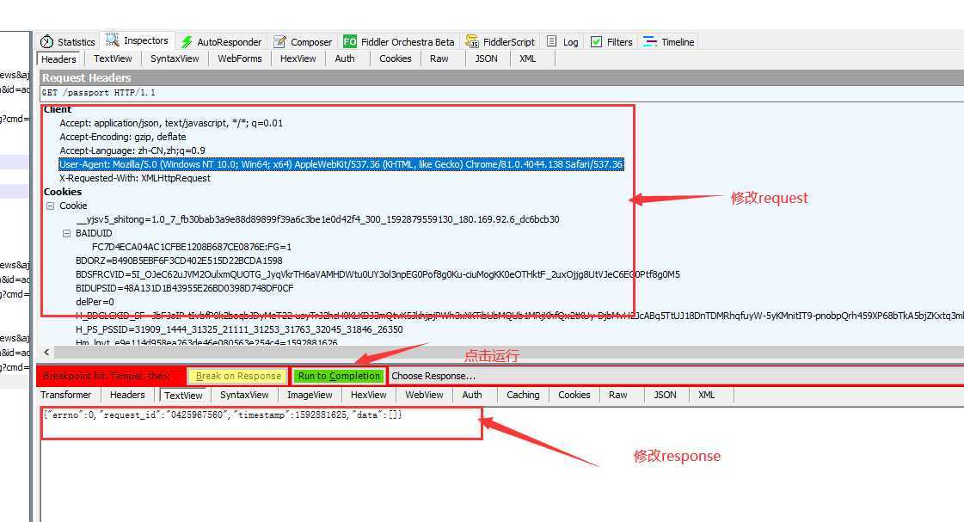The height and width of the screenshot is (522, 964).
Task: Select the response Auth tab
Action: pyautogui.click(x=472, y=395)
